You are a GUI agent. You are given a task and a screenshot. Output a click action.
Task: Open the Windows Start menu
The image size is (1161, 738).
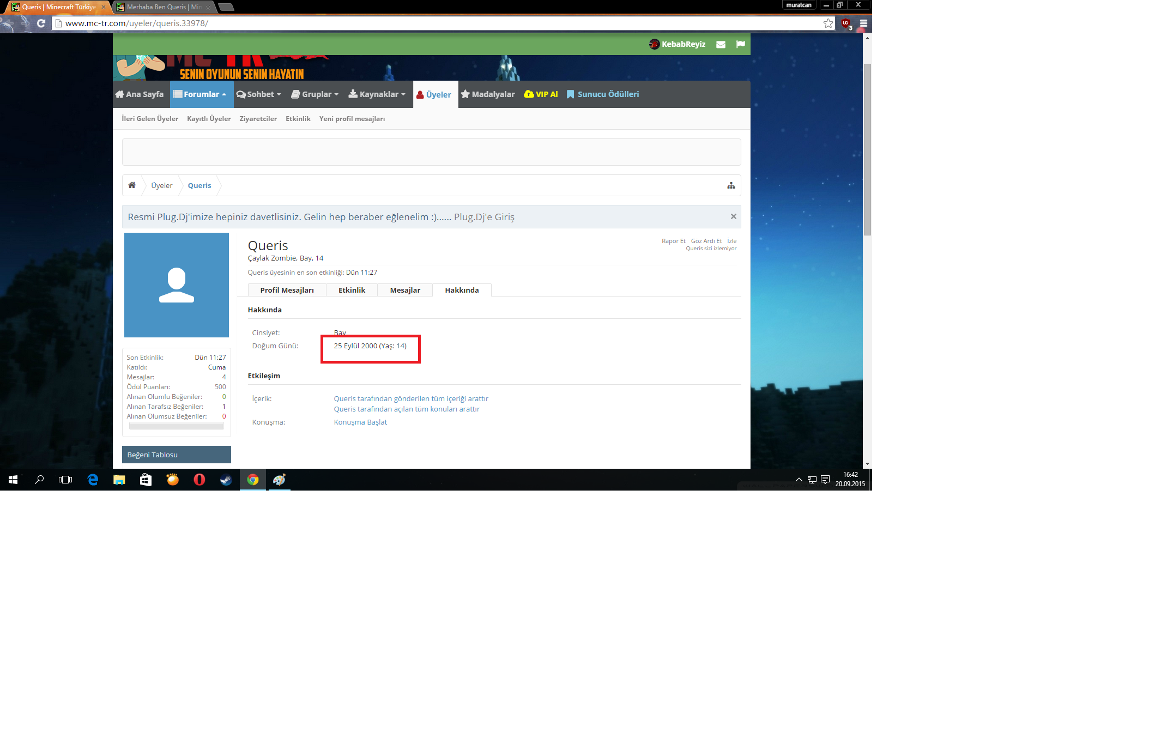coord(13,480)
